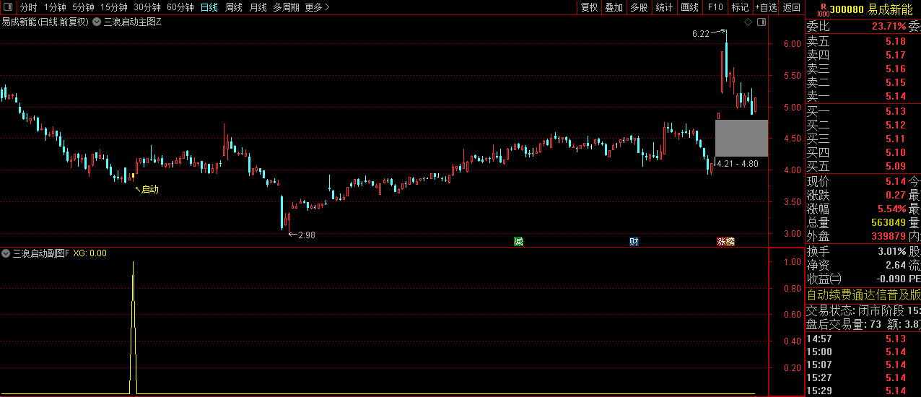This screenshot has height=397, width=921.
Task: Add stock with +自选 button
Action: coord(766,7)
